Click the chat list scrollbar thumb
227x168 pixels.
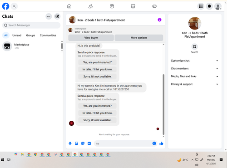[x=62, y=46]
